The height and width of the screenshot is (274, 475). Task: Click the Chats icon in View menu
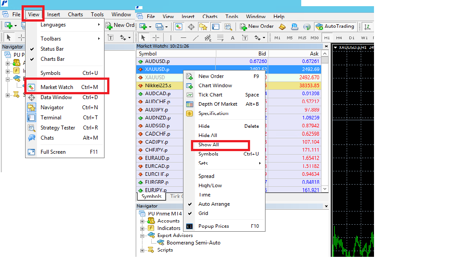(x=31, y=138)
